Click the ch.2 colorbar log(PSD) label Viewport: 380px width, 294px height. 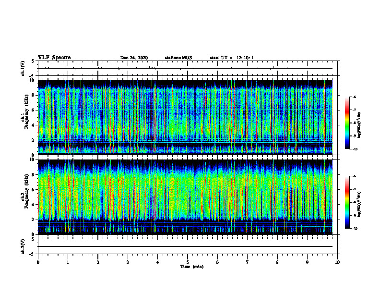click(359, 205)
